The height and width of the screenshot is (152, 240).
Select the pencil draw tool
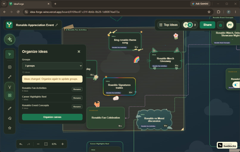pos(10,108)
